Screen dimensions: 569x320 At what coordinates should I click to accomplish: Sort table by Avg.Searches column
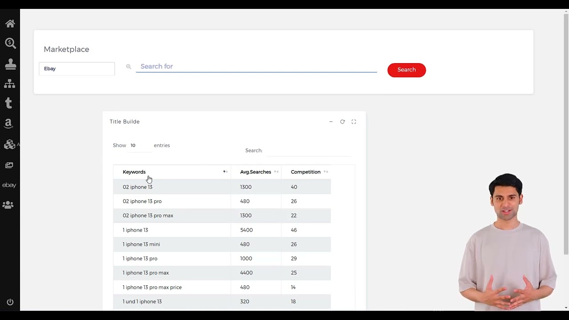[256, 172]
